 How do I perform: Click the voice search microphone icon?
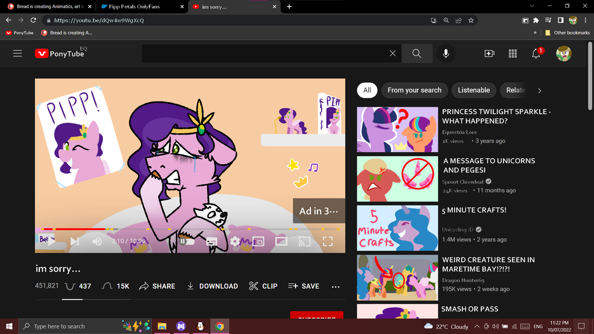(445, 54)
